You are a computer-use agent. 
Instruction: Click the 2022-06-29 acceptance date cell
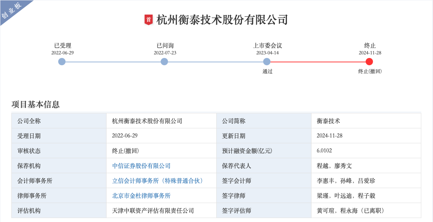161,136
